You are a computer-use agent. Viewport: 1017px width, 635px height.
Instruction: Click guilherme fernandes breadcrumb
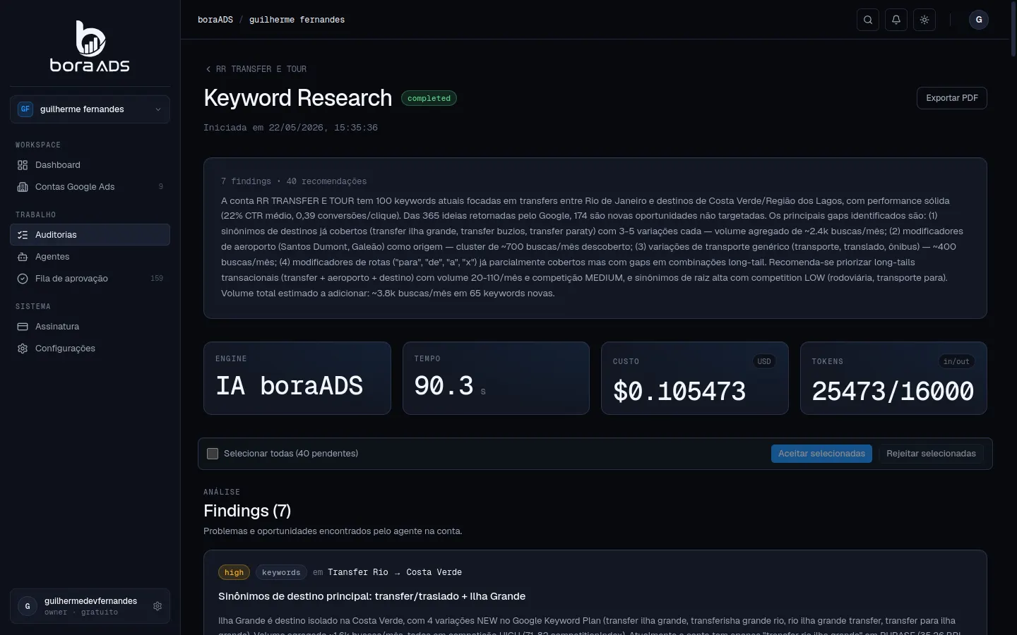297,20
